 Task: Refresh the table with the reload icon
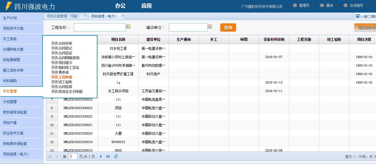click(116, 156)
